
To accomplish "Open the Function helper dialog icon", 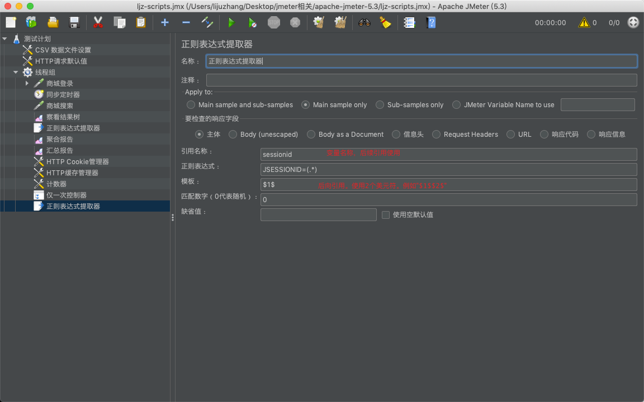I will (x=409, y=22).
